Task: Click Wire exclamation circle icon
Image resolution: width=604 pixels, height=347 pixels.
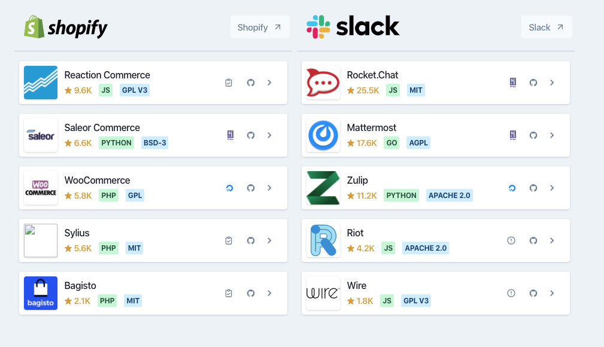Action: click(511, 293)
